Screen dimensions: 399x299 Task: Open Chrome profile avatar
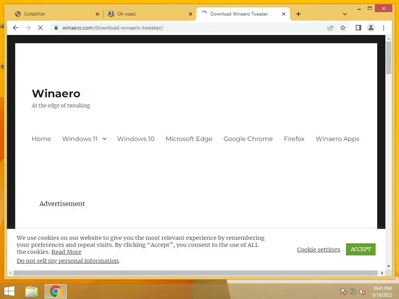tap(371, 28)
